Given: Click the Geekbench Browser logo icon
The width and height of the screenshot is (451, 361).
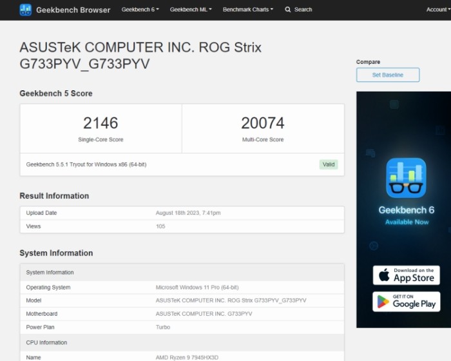Looking at the screenshot, I should pos(25,10).
